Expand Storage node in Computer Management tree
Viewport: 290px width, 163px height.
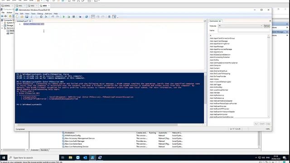click(x=2, y=25)
